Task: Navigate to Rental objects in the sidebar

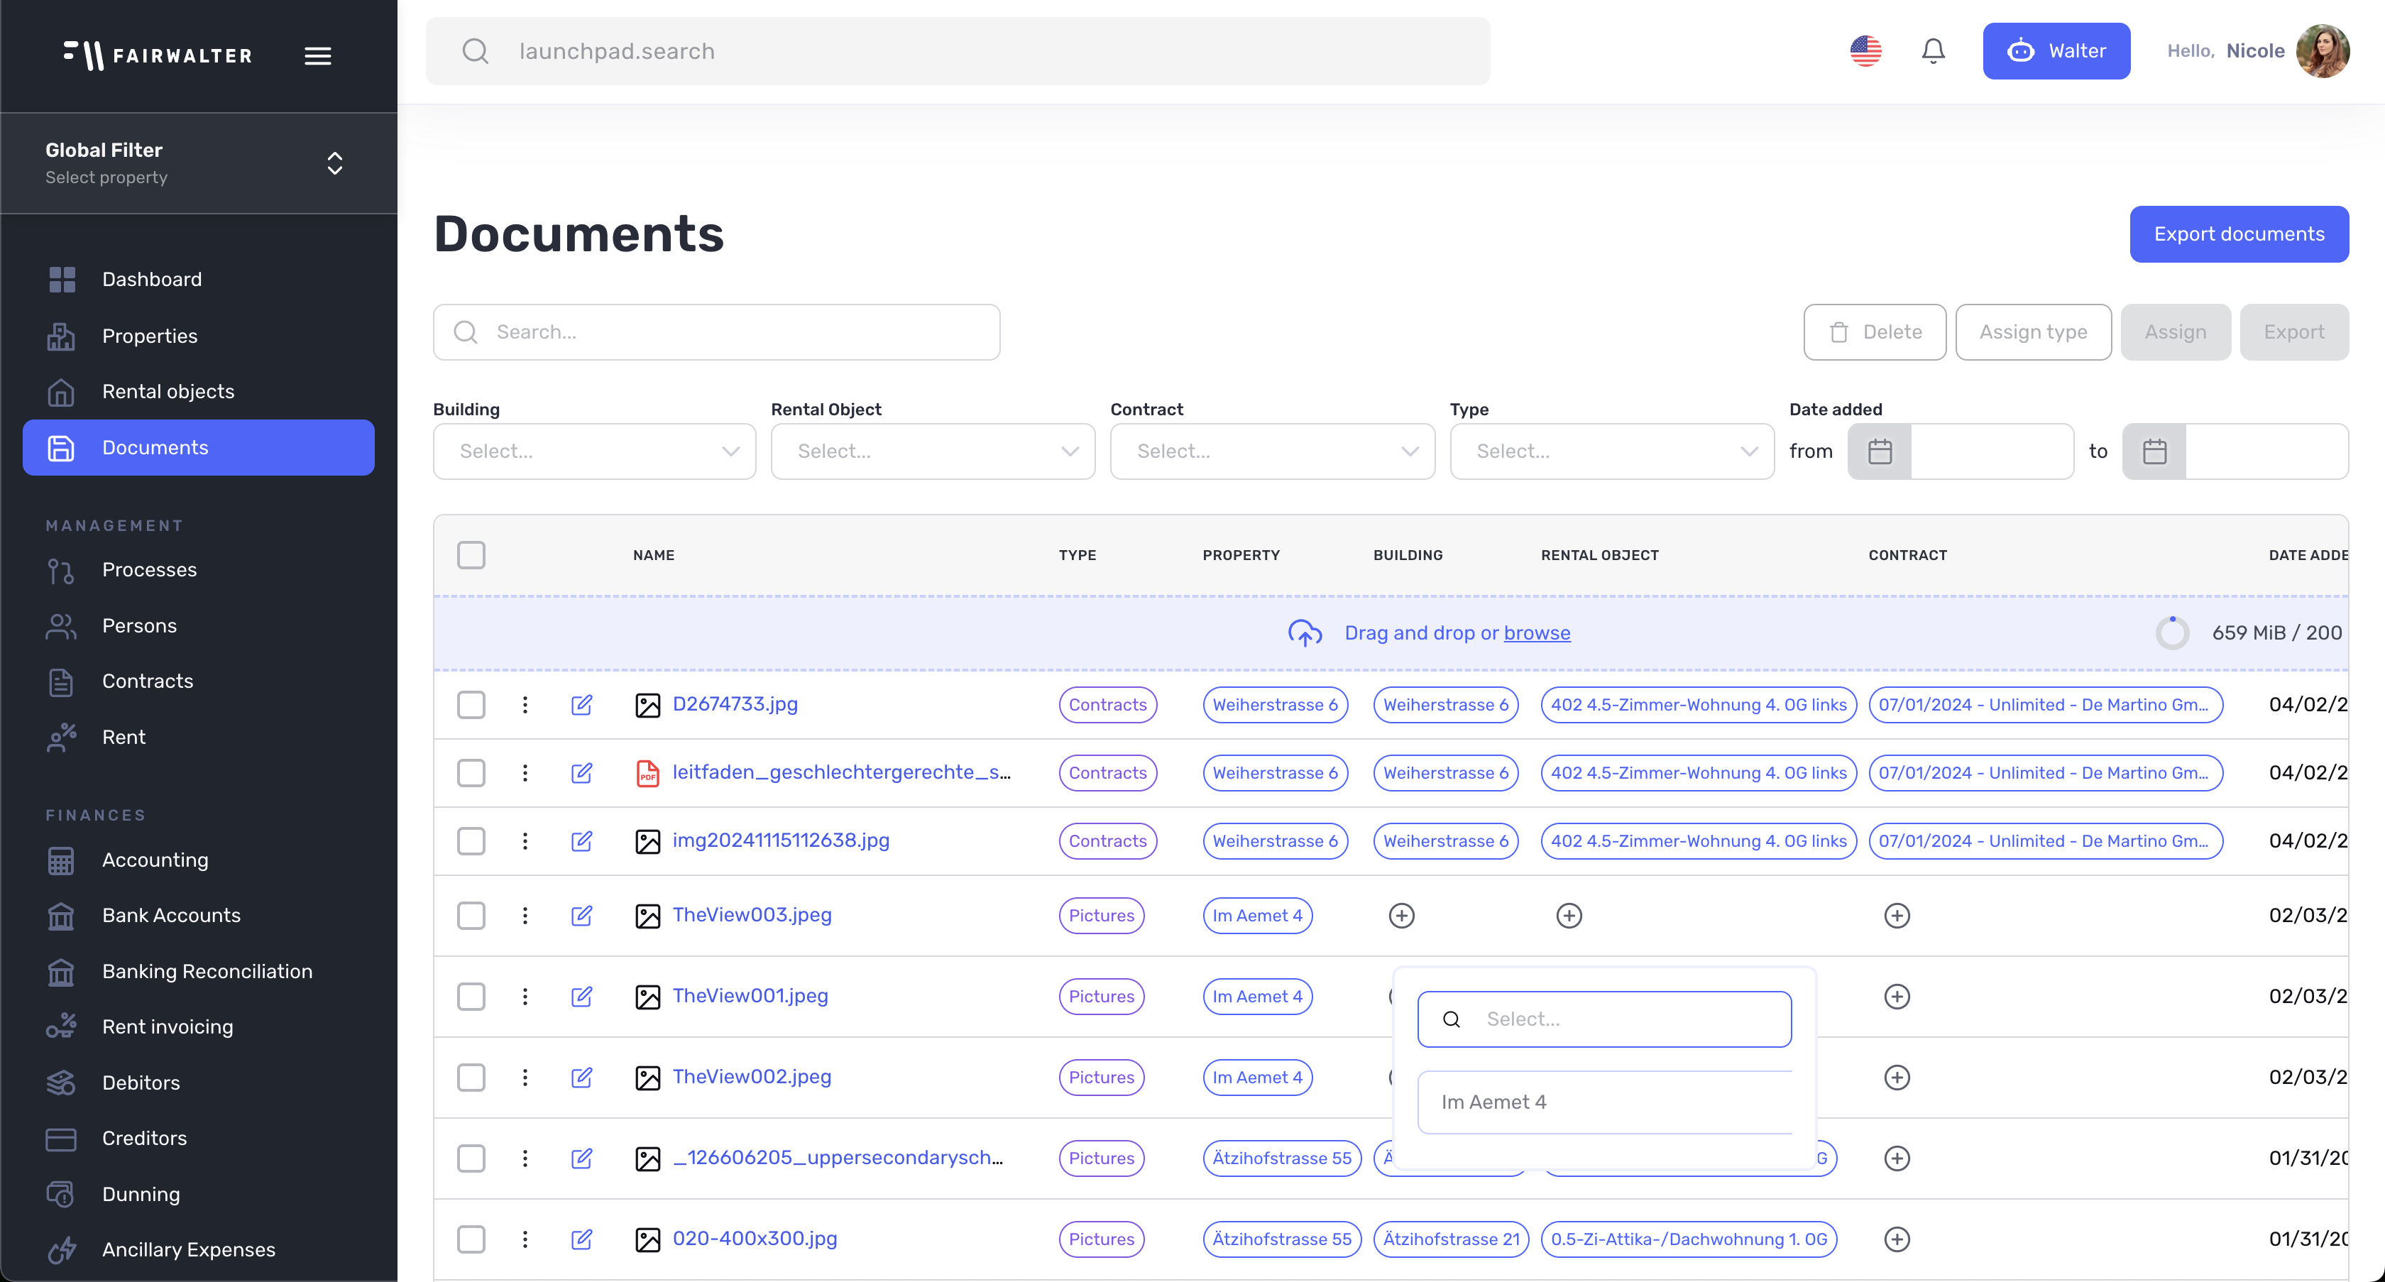Action: (168, 392)
